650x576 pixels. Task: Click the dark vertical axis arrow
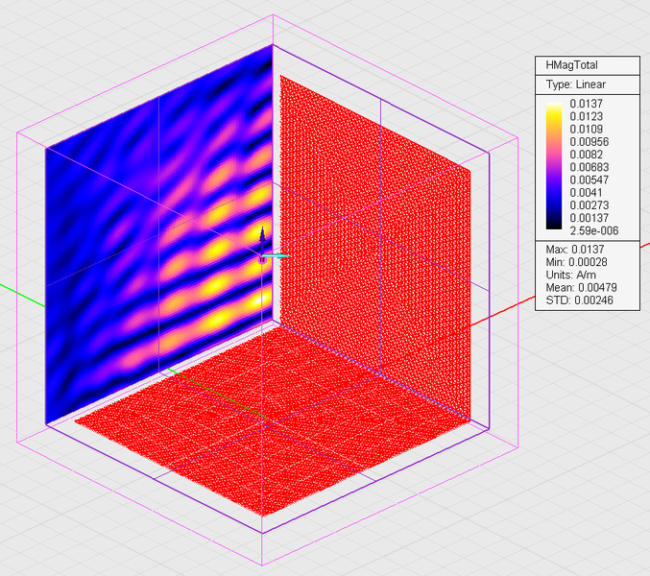[x=262, y=239]
